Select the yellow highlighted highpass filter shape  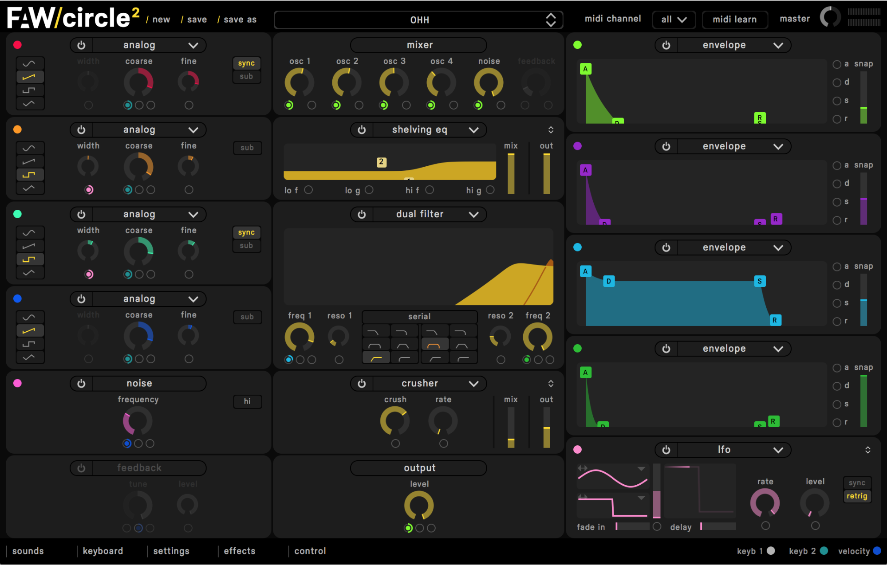(376, 357)
